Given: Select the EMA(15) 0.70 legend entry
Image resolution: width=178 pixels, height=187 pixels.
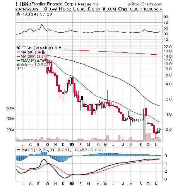Looking at the screenshot, I should click(x=31, y=61).
